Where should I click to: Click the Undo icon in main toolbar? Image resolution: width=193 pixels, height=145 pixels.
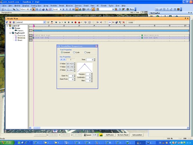(3, 9)
